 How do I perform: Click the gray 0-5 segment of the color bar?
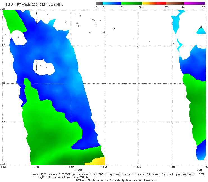click(99, 3)
